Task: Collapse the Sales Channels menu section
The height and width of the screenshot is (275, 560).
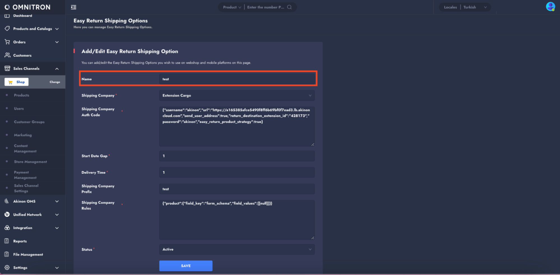Action: click(x=57, y=69)
